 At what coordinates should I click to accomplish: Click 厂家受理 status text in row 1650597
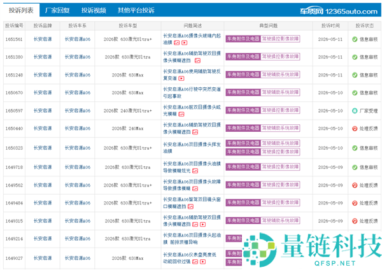click(369, 111)
